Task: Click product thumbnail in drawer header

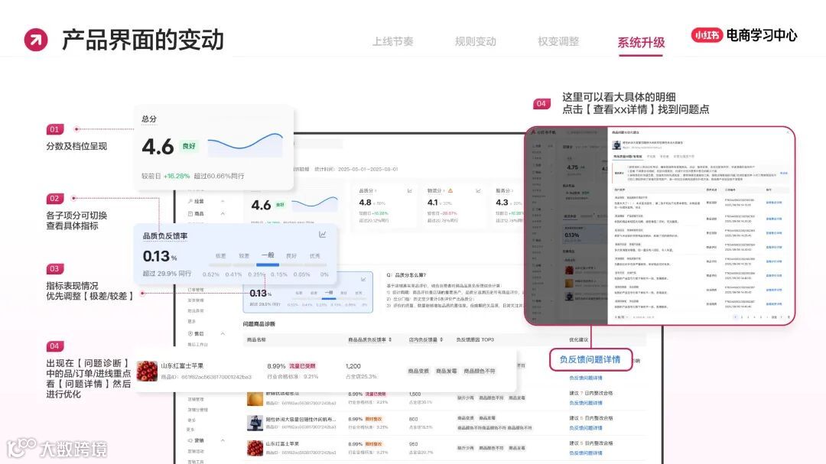Action: 616,144
